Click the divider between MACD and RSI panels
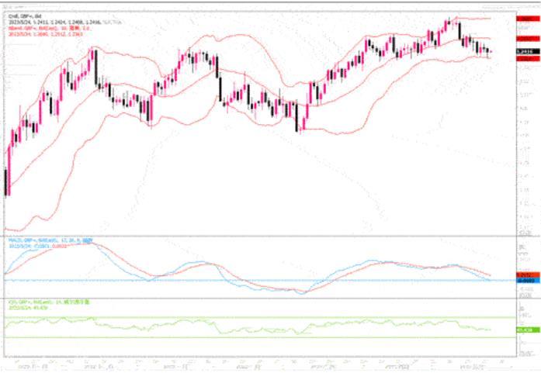Viewport: 541px width, 373px height. pos(256,298)
